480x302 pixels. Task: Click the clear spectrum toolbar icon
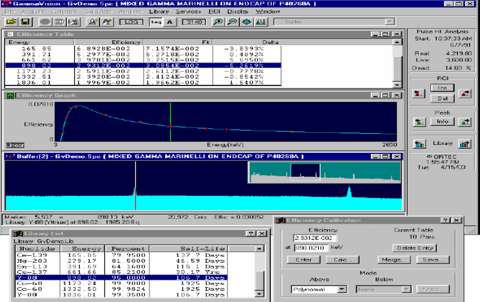click(73, 22)
